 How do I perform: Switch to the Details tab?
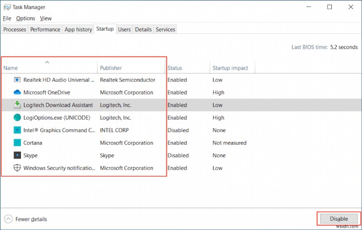(143, 29)
